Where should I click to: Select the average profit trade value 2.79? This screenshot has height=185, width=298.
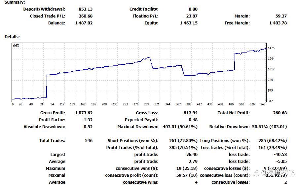pos(193,162)
